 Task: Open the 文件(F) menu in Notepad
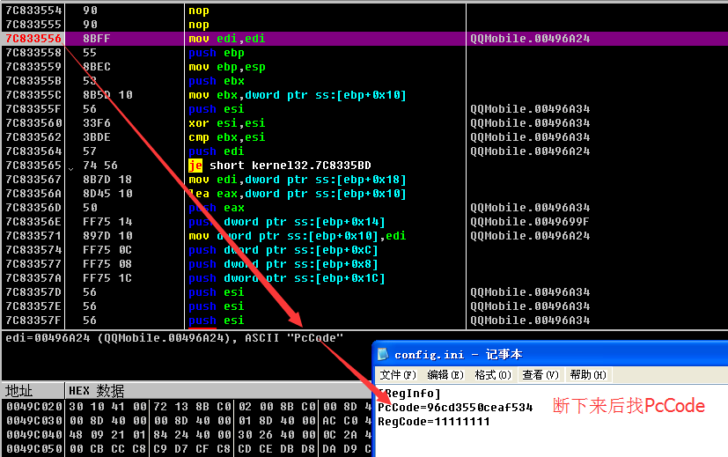(397, 375)
